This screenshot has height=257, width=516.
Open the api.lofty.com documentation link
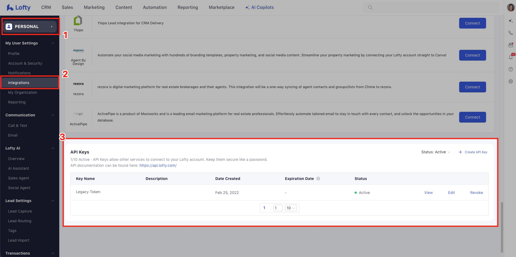[x=158, y=165]
